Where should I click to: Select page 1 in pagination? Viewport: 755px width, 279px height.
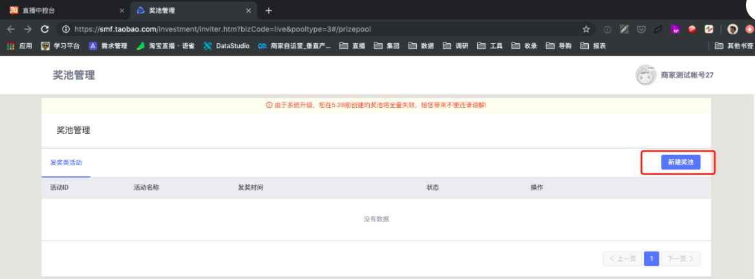coord(652,259)
